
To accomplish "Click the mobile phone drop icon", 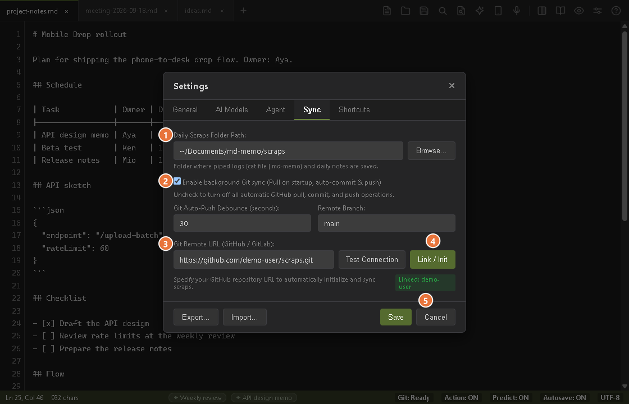I will point(498,11).
